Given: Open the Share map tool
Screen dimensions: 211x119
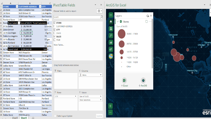Looking at the screenshot, I should point(111,49).
